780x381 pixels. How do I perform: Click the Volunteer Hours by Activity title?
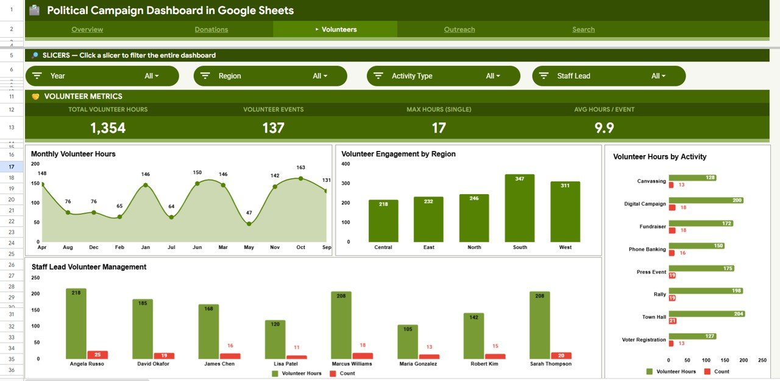[x=659, y=156]
